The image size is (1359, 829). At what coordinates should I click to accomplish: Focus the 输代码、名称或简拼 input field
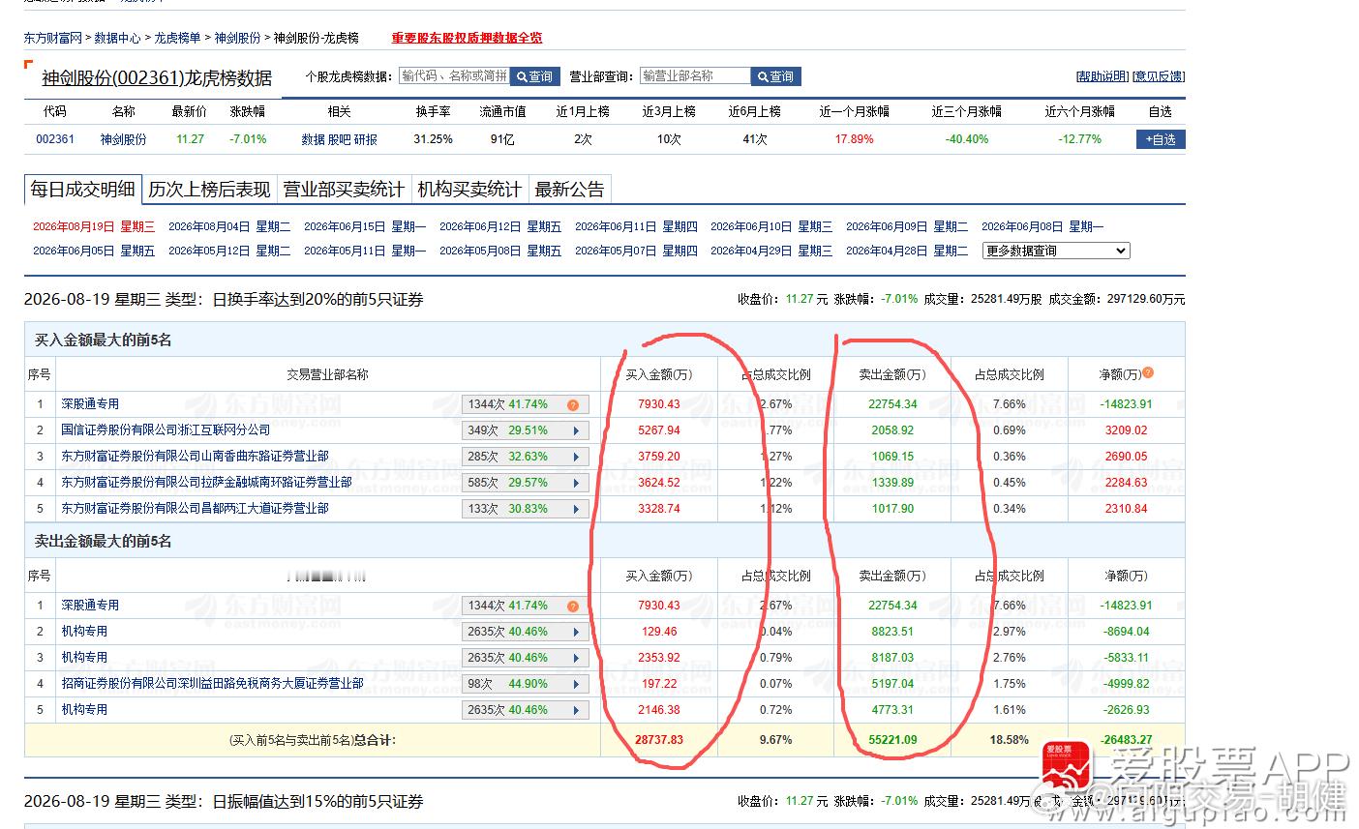pyautogui.click(x=454, y=75)
